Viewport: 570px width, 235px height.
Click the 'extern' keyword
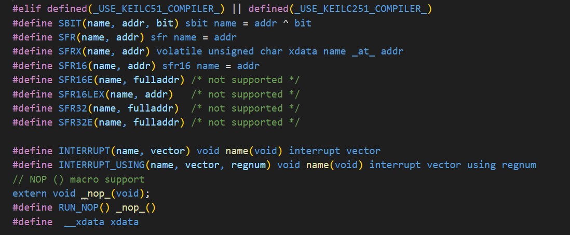point(30,193)
